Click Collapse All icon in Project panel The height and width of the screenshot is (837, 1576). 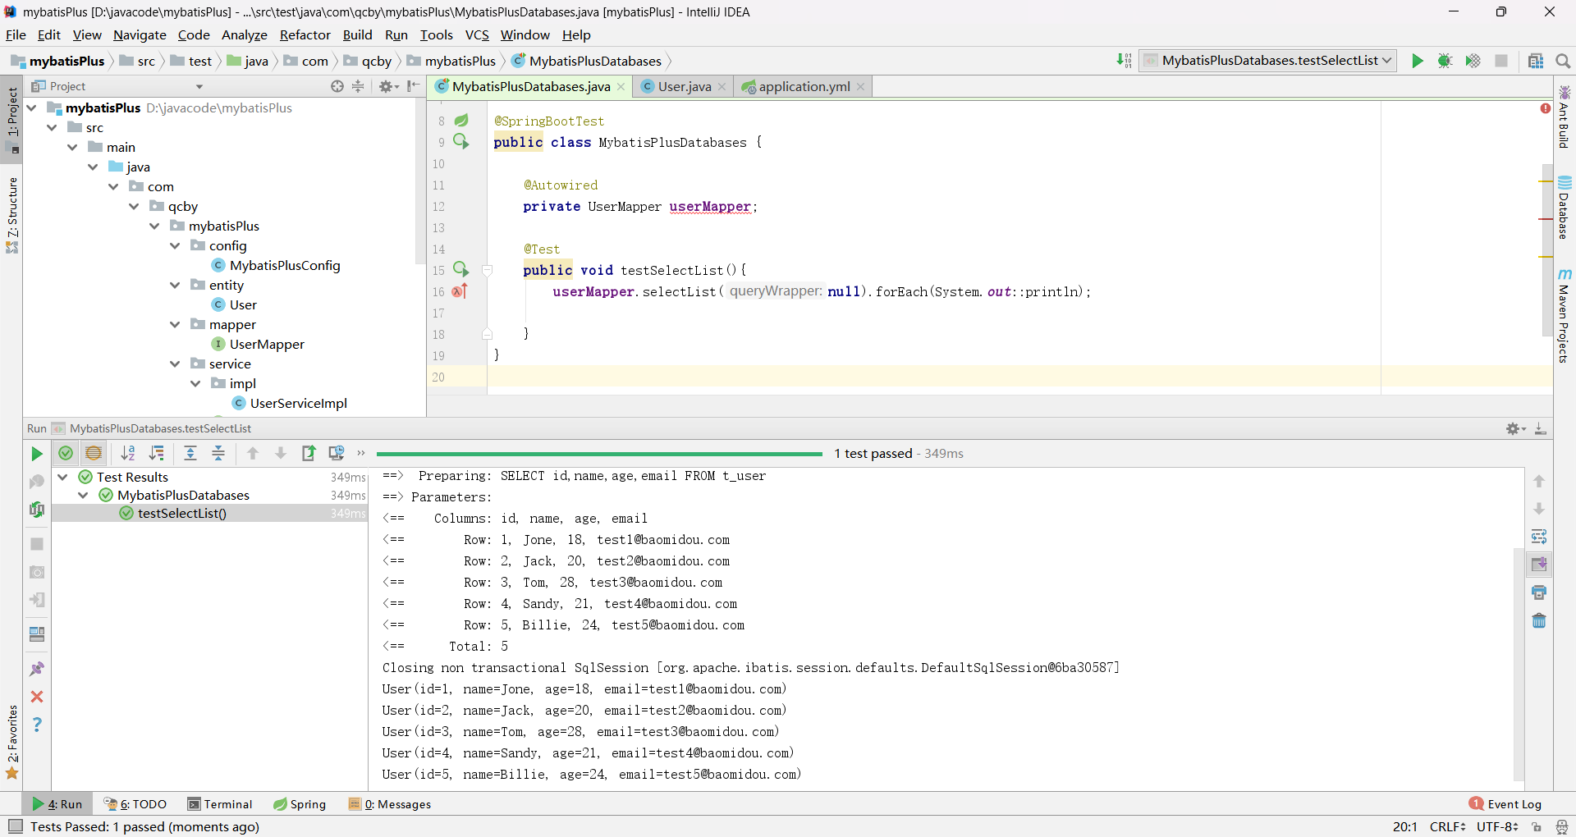click(358, 86)
